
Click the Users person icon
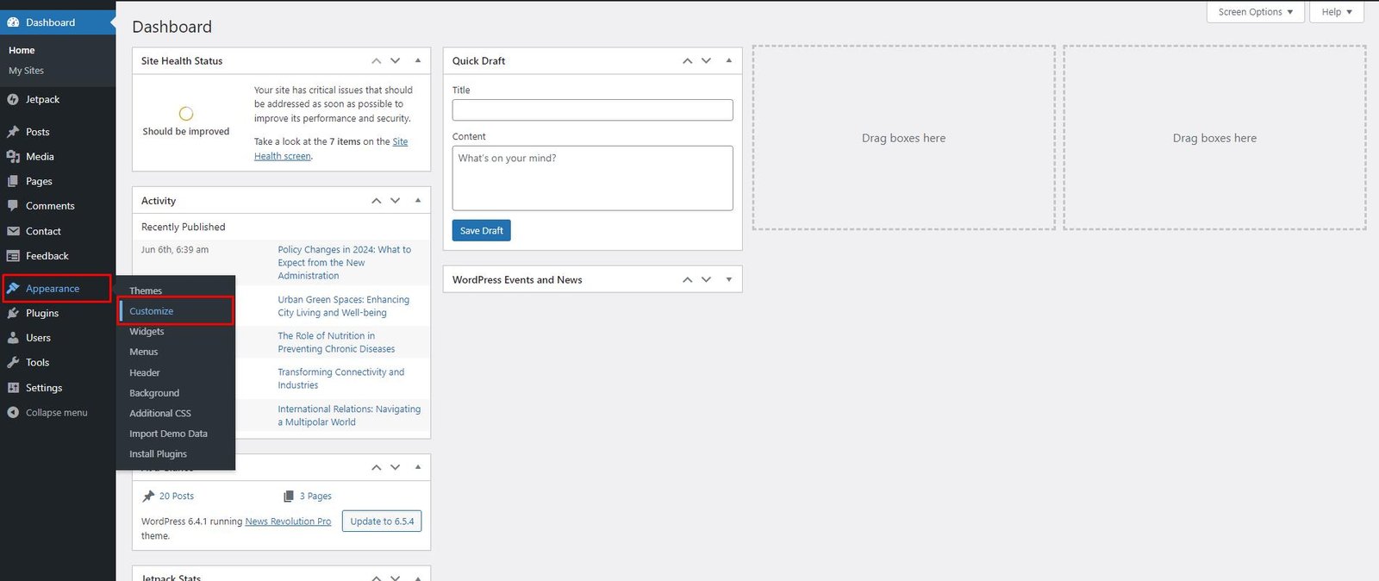tap(13, 338)
